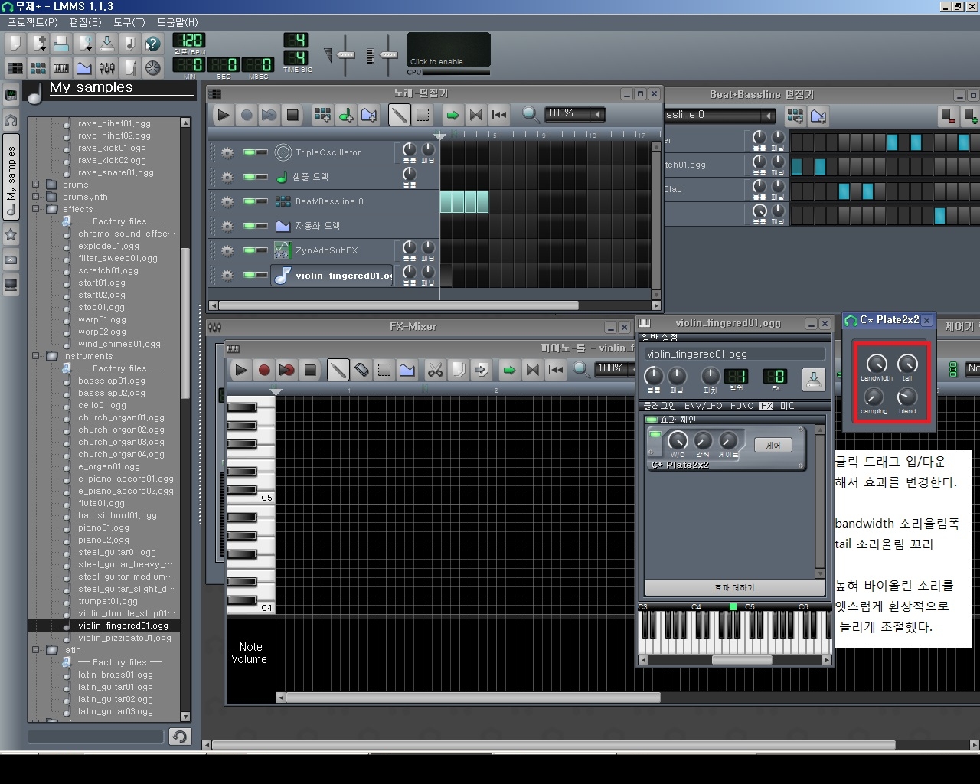Stop playback in Song Editor

pos(292,115)
